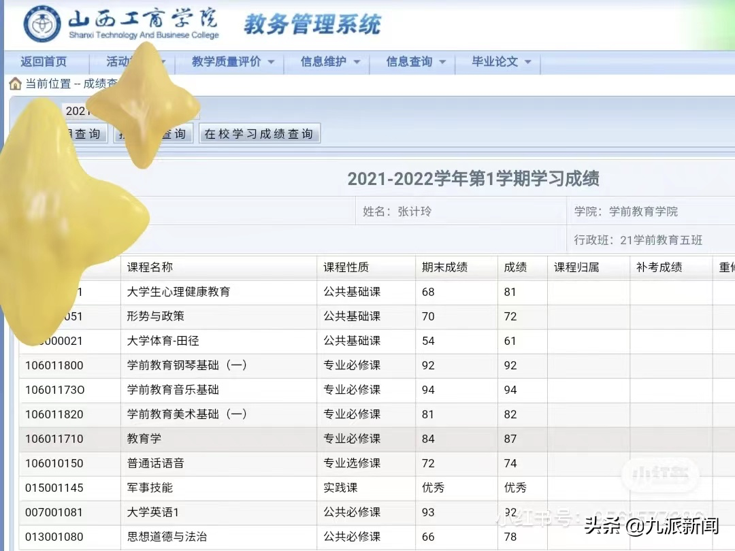This screenshot has width=735, height=551.
Task: Click course code 106010150
Action: (x=54, y=463)
